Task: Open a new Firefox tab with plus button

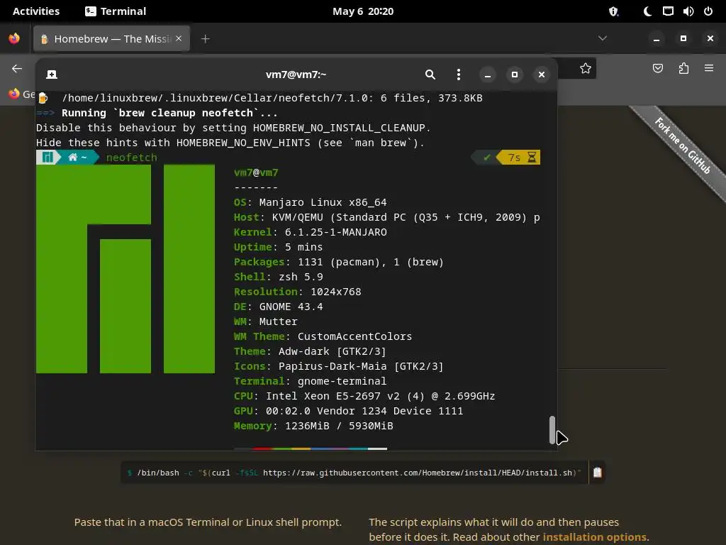Action: point(206,39)
